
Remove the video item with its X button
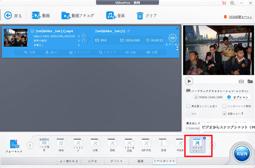pos(177,28)
